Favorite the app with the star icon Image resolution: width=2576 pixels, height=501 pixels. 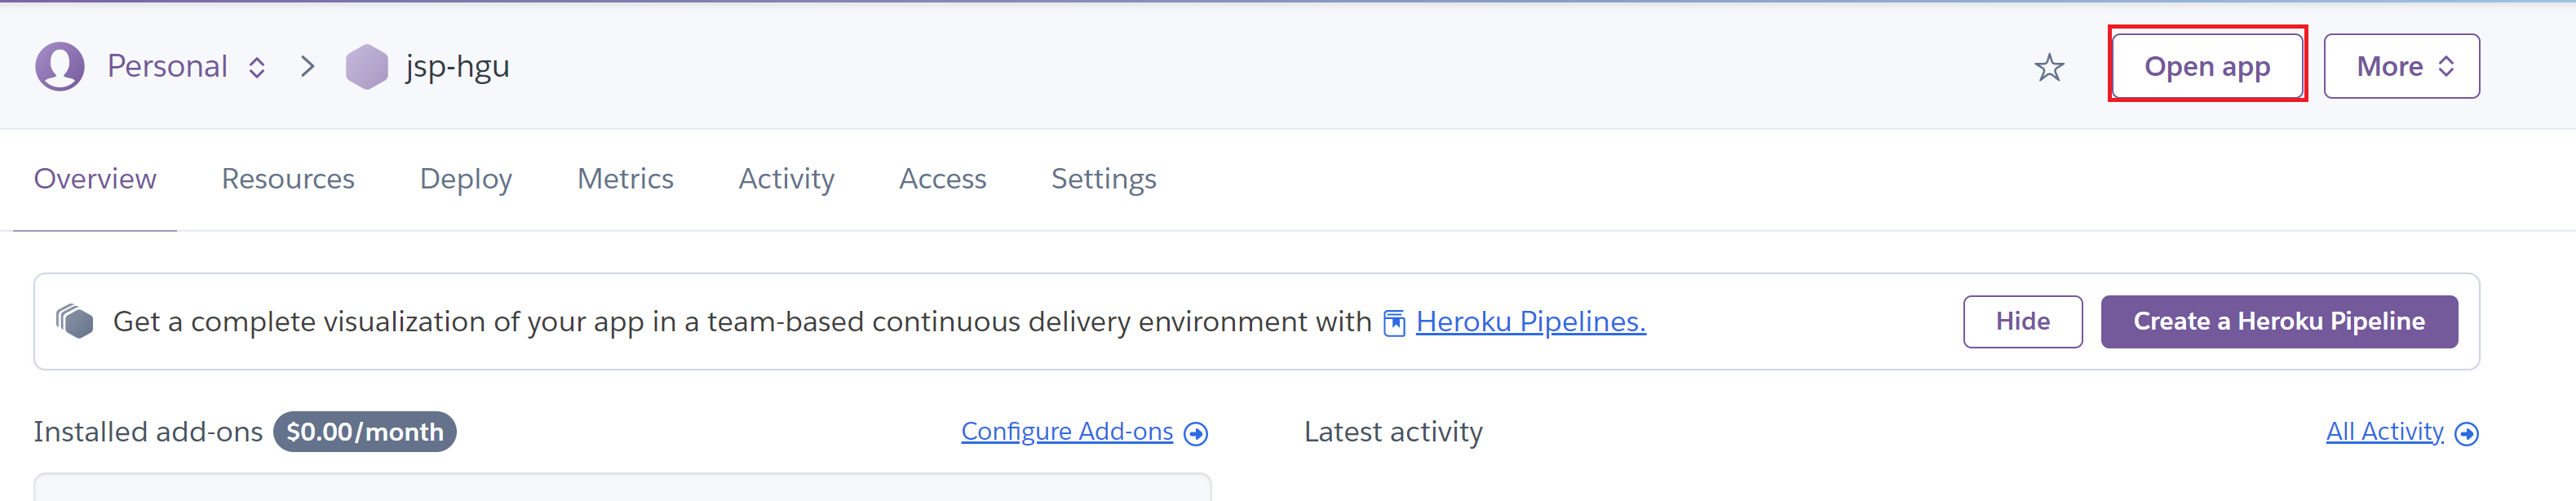click(x=2049, y=68)
